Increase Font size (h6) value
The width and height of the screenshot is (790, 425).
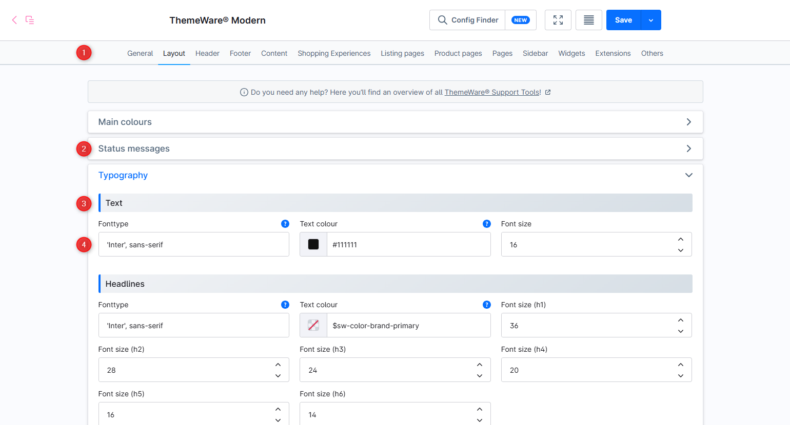point(480,409)
